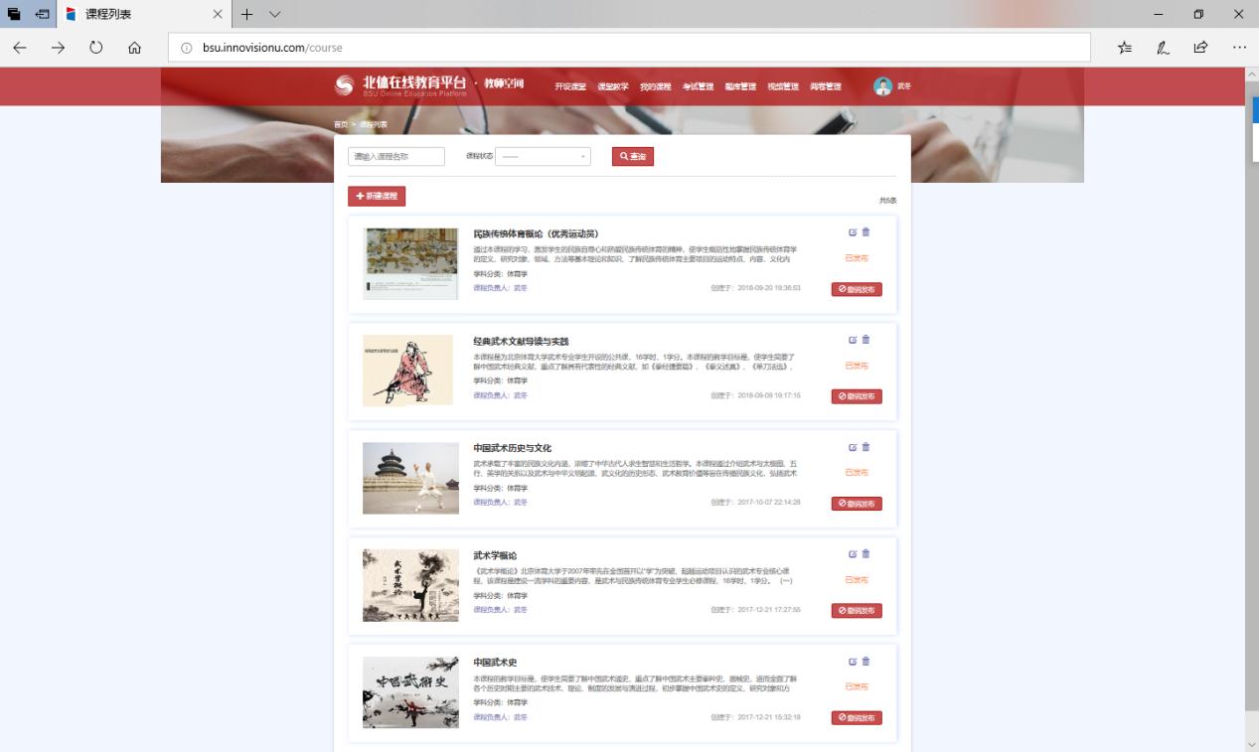The image size is (1259, 752).
Task: Click trash icon on 中国武术历史与文化 card
Action: [866, 446]
